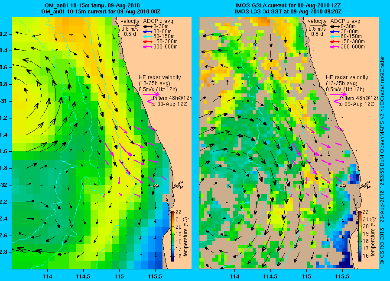Image resolution: width=390 pixels, height=281 pixels.
Task: Click longitude label '115' under OM_an01 map
Action: coord(119,277)
